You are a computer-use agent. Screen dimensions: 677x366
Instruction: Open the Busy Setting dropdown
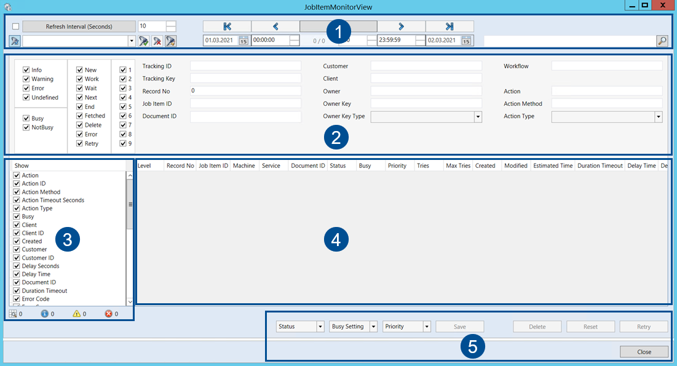[x=373, y=327]
